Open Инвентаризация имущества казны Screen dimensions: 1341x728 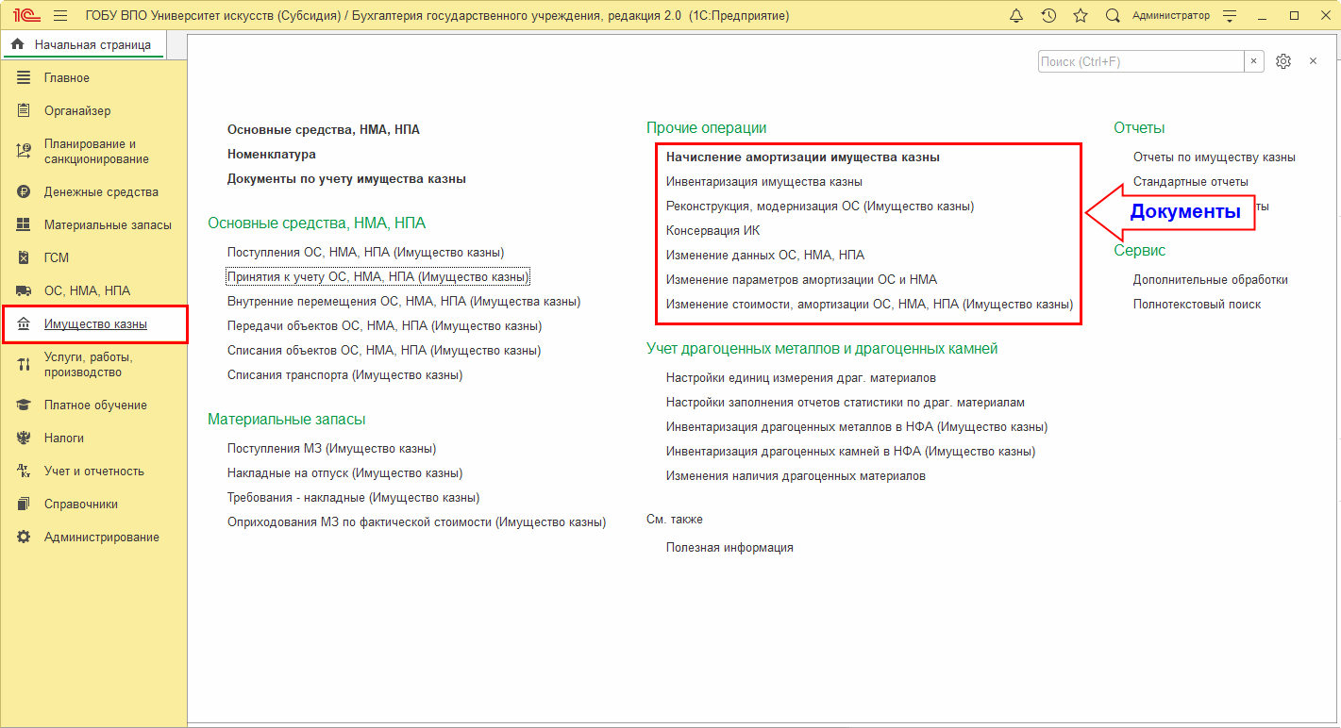tap(764, 182)
